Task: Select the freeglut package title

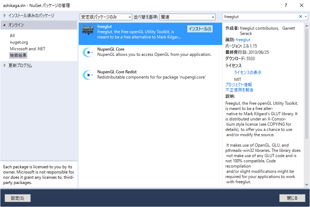Action: [x=105, y=27]
